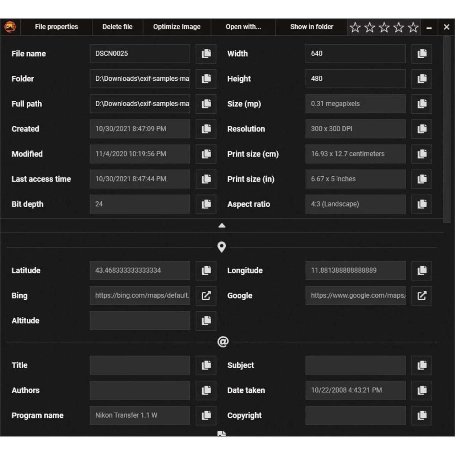Set rating to three stars
Viewport: 455px width, 455px height.
pyautogui.click(x=384, y=27)
